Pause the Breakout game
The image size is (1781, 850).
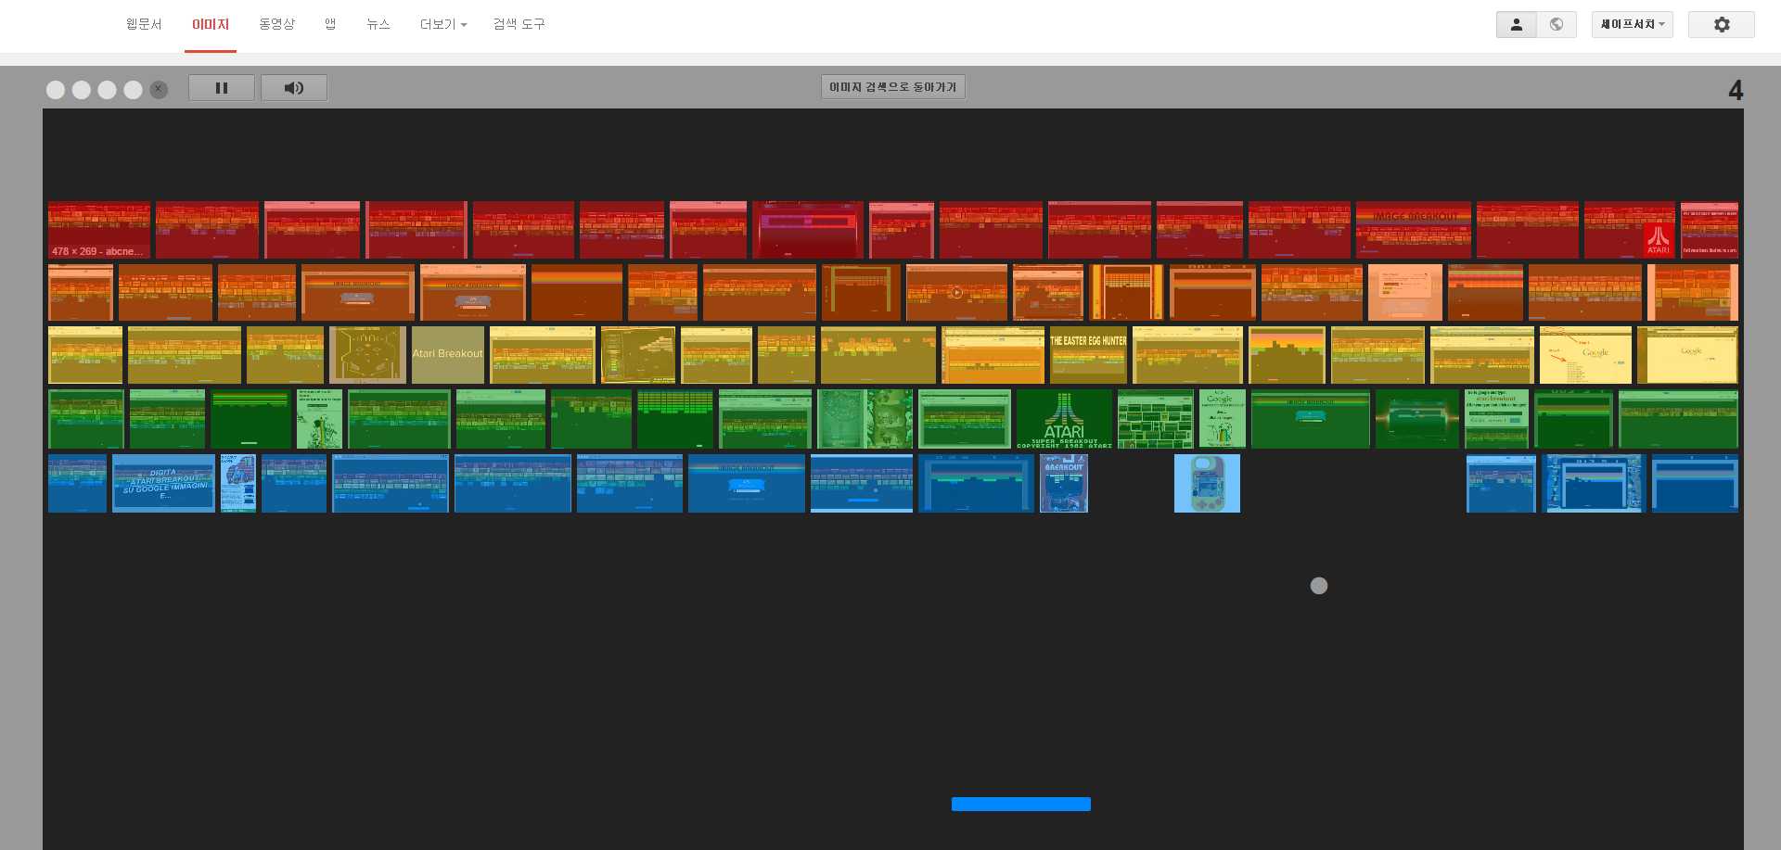click(222, 88)
